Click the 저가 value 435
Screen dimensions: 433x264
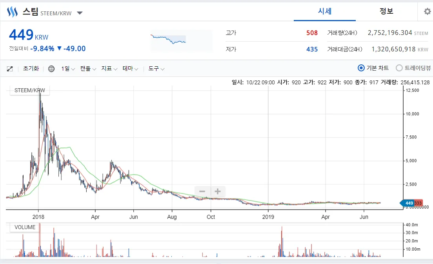(312, 49)
